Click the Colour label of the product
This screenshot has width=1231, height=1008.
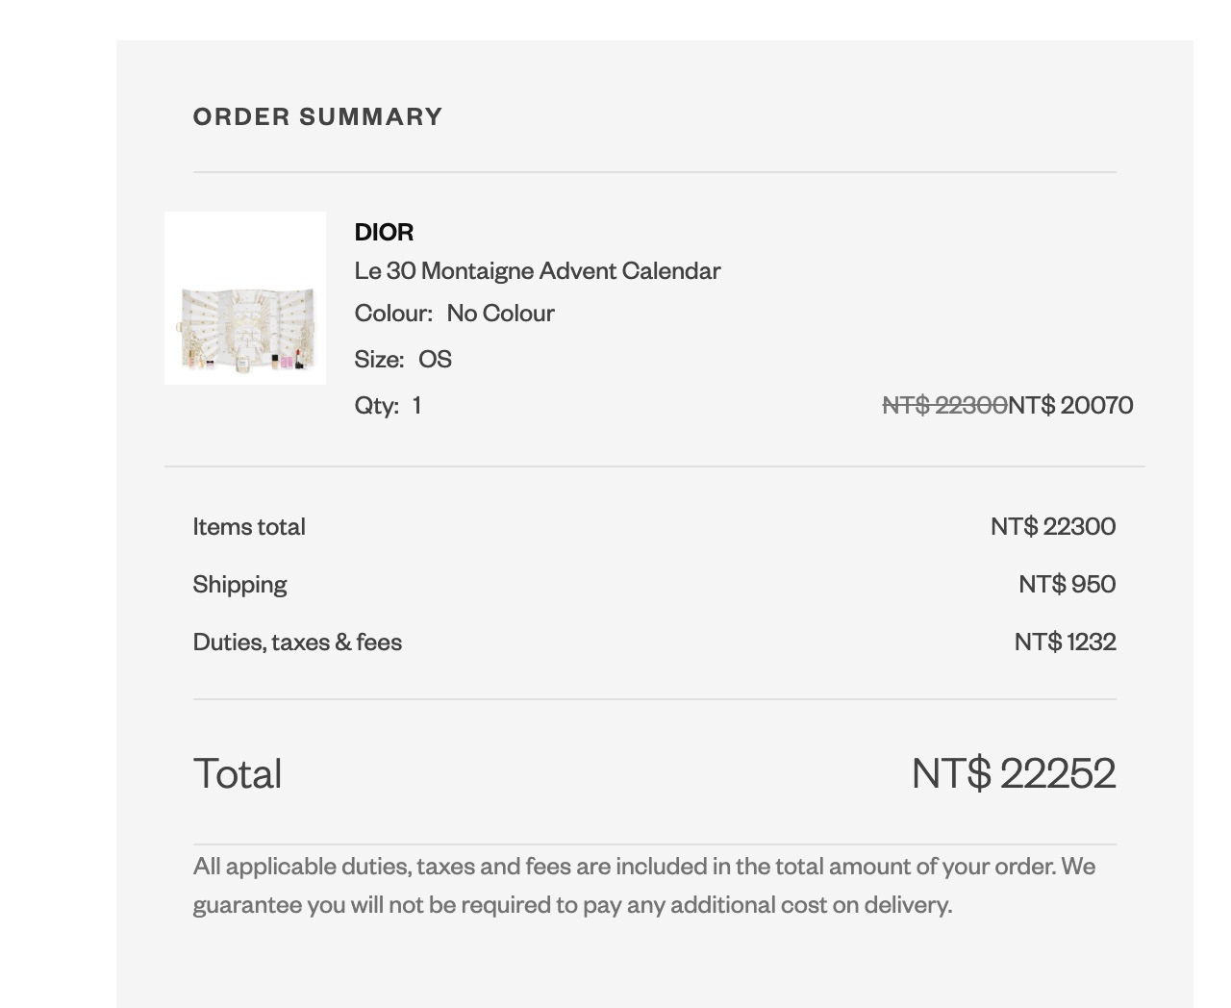pos(392,313)
